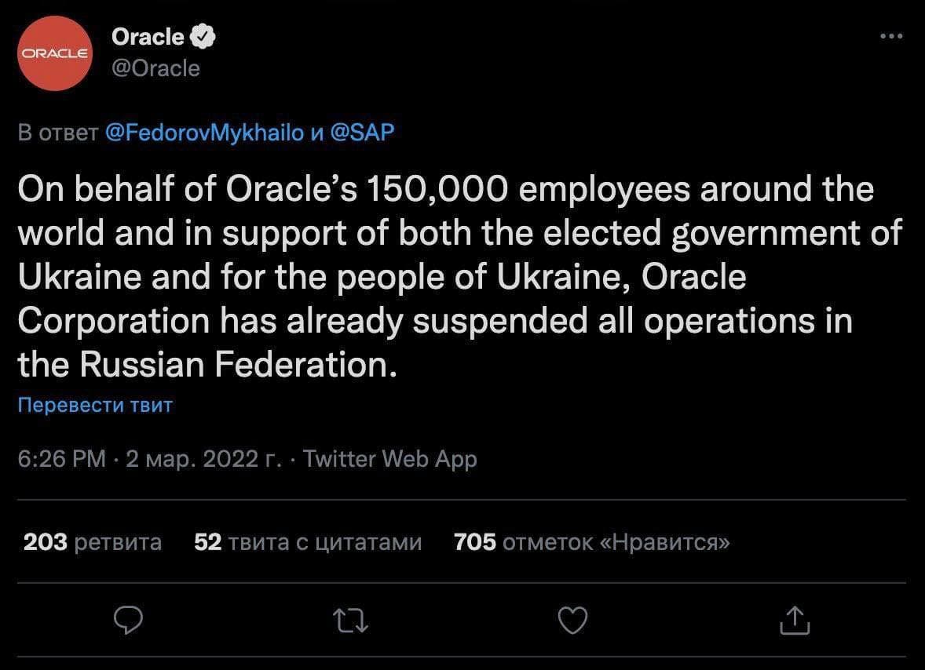Click the share upload icon
The image size is (925, 670).
pyautogui.click(x=794, y=621)
